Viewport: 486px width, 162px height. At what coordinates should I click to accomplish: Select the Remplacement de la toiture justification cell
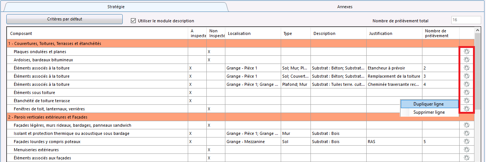[x=394, y=76]
